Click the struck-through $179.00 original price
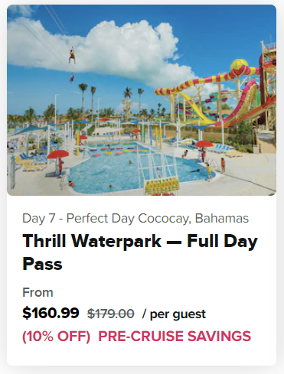284x374 pixels. (x=110, y=314)
